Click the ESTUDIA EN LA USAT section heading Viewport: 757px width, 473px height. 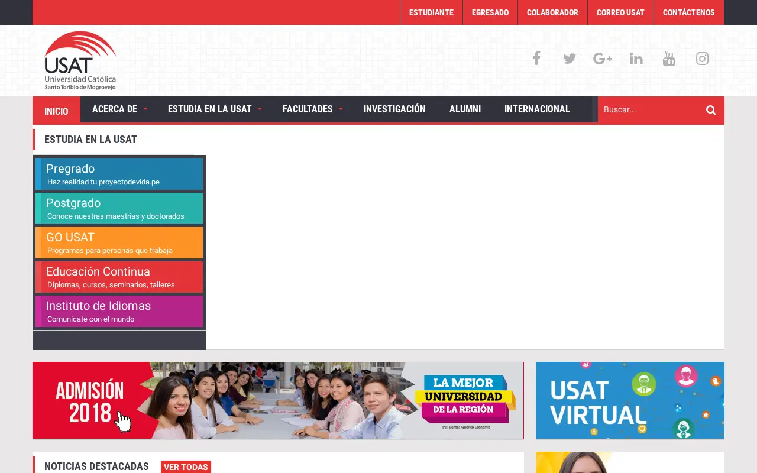(x=90, y=140)
